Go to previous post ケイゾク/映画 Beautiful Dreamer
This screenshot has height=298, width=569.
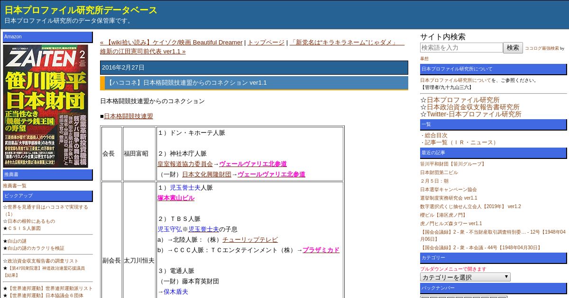(x=171, y=43)
